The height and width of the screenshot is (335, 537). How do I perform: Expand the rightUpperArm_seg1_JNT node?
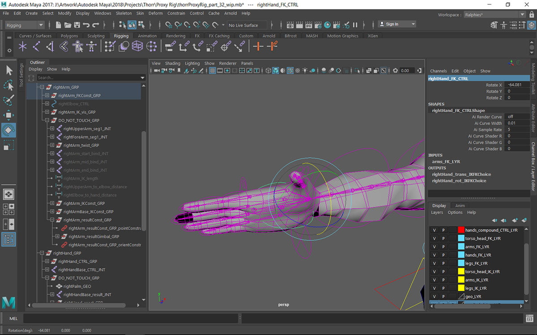[x=52, y=129]
